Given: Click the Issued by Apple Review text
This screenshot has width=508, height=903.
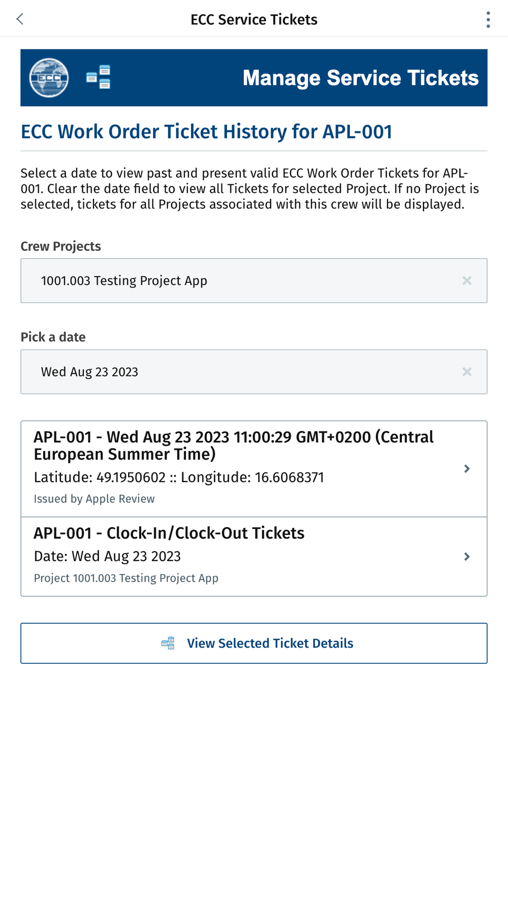Looking at the screenshot, I should pyautogui.click(x=94, y=499).
